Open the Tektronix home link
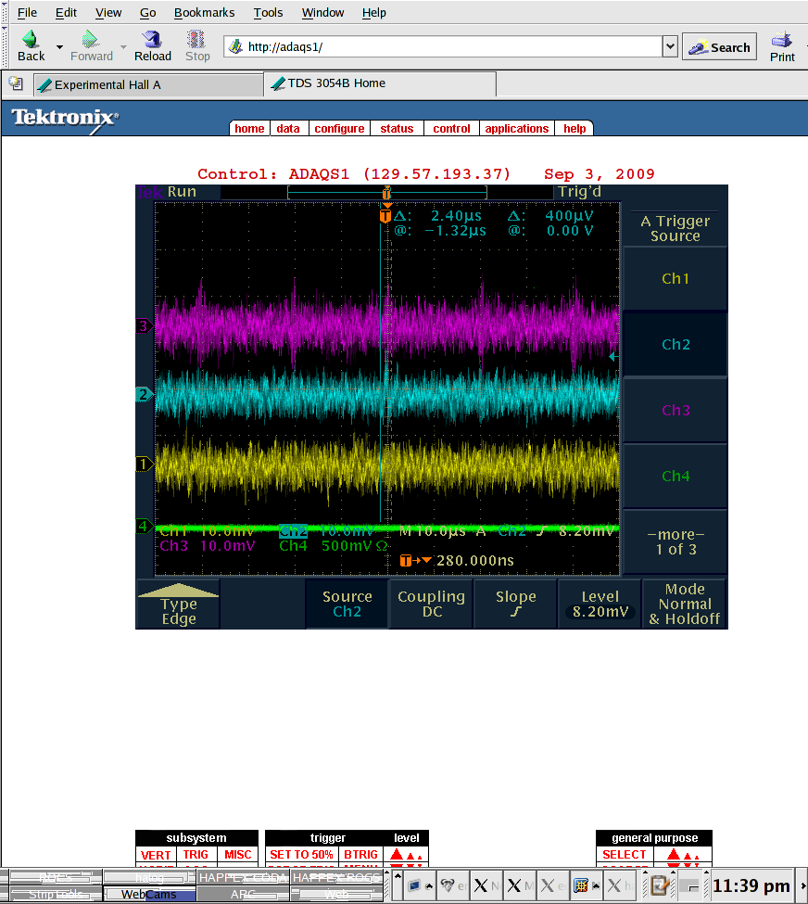The height and width of the screenshot is (904, 808). [x=249, y=128]
